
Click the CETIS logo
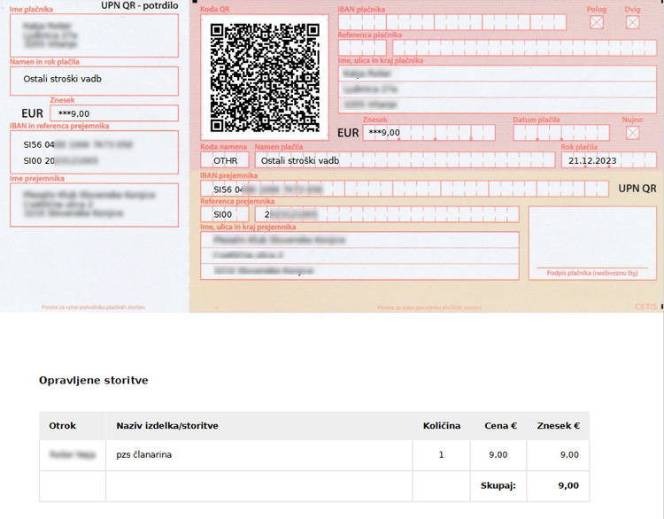point(645,306)
